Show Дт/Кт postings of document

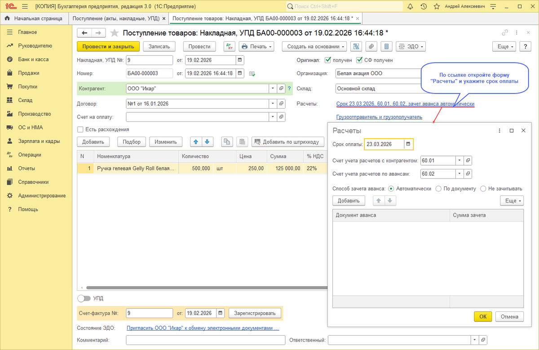click(x=229, y=46)
